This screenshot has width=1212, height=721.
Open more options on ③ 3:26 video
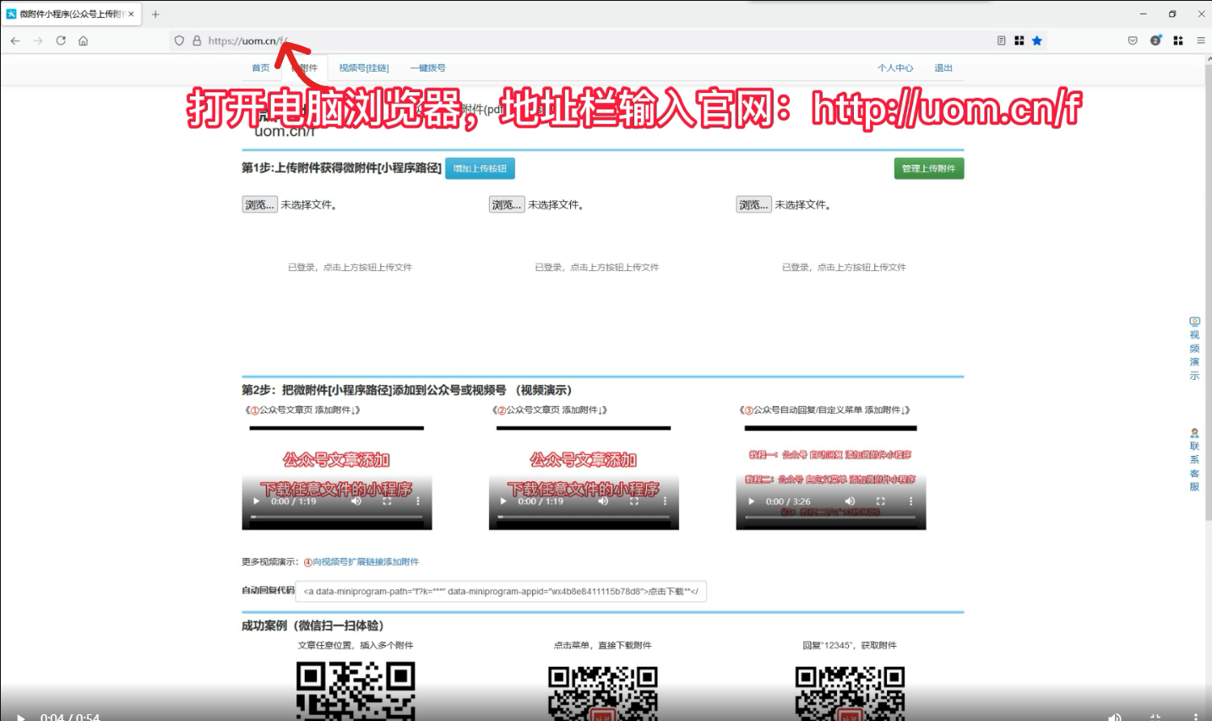911,501
